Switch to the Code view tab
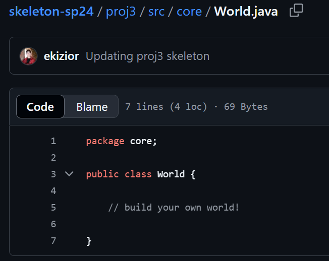 (40, 107)
